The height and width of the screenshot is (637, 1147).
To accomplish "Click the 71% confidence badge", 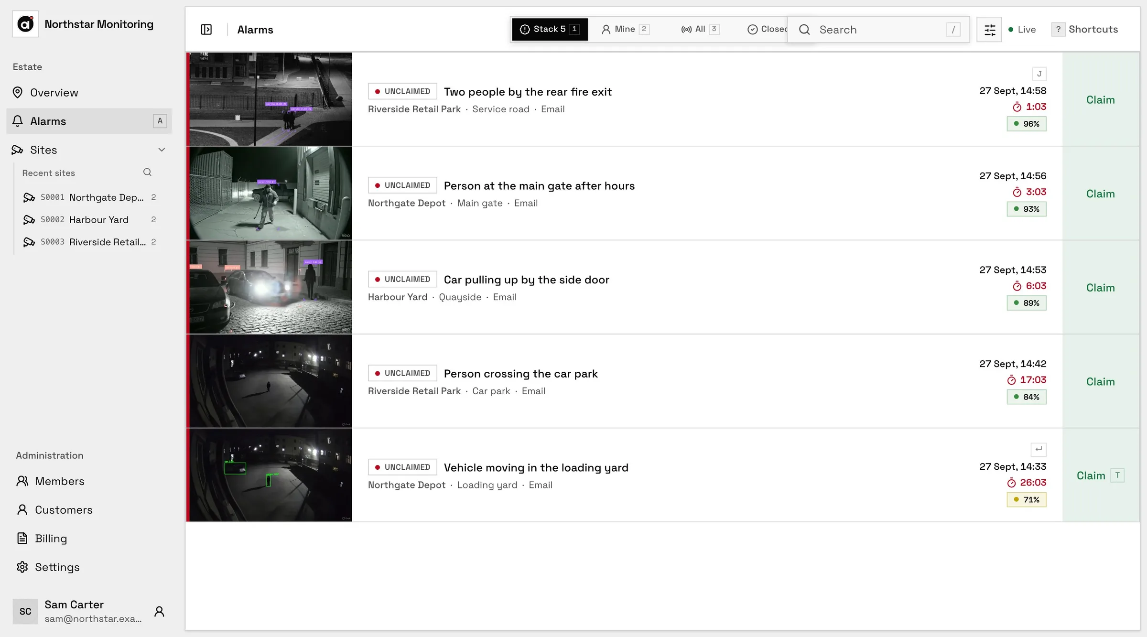I will click(x=1026, y=500).
